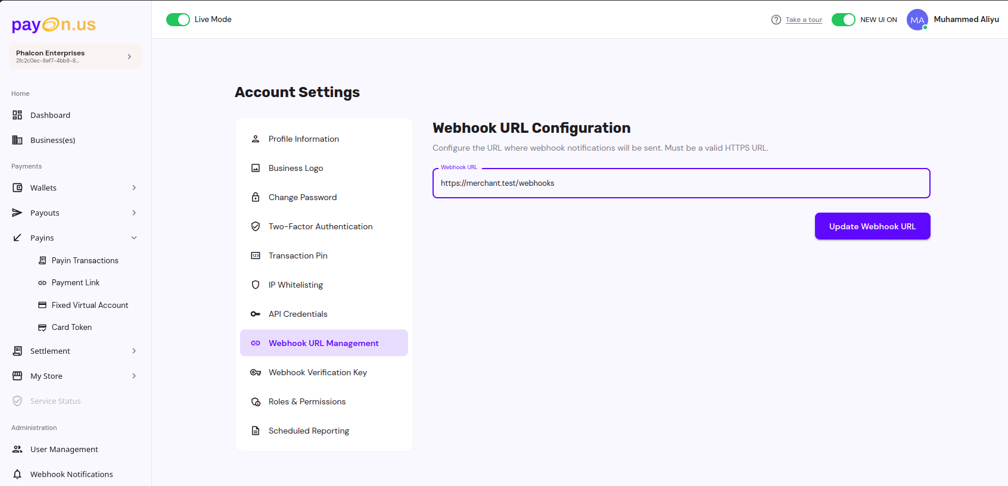
Task: Open the Card Token page
Action: pos(71,328)
